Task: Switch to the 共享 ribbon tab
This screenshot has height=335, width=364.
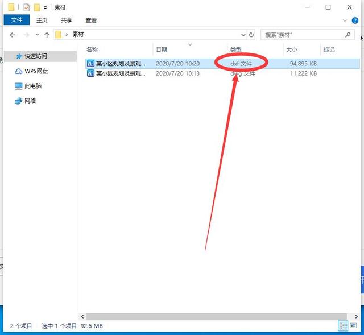Action: tap(67, 20)
